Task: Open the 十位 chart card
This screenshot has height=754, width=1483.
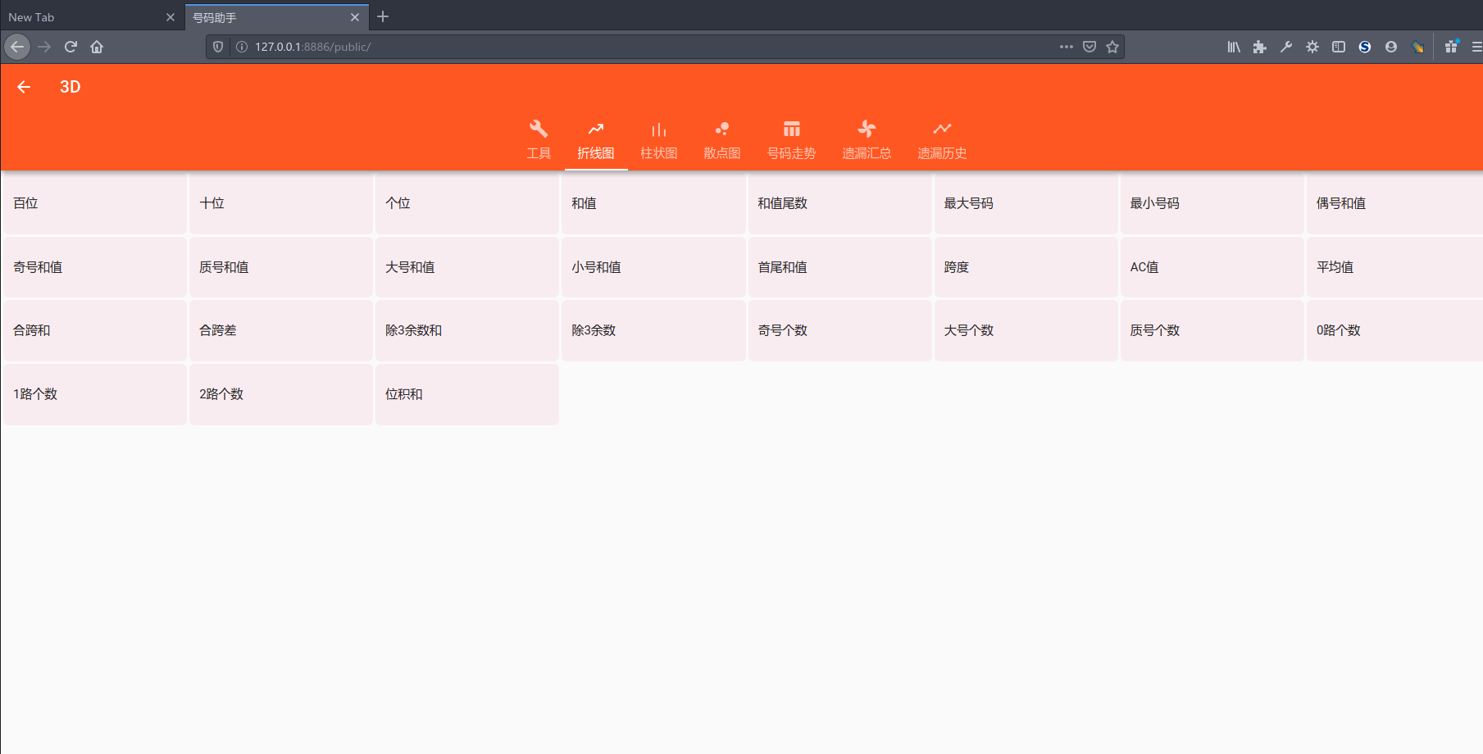Action: [281, 203]
